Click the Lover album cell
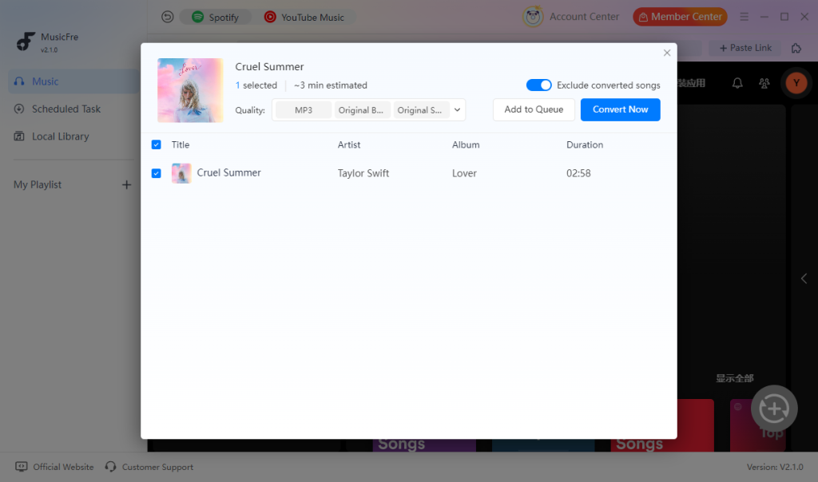This screenshot has height=482, width=818. click(x=464, y=173)
